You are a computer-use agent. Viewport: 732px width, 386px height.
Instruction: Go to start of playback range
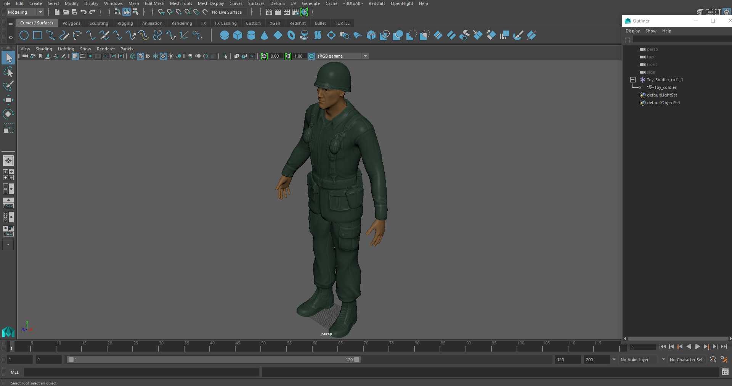[x=662, y=347]
